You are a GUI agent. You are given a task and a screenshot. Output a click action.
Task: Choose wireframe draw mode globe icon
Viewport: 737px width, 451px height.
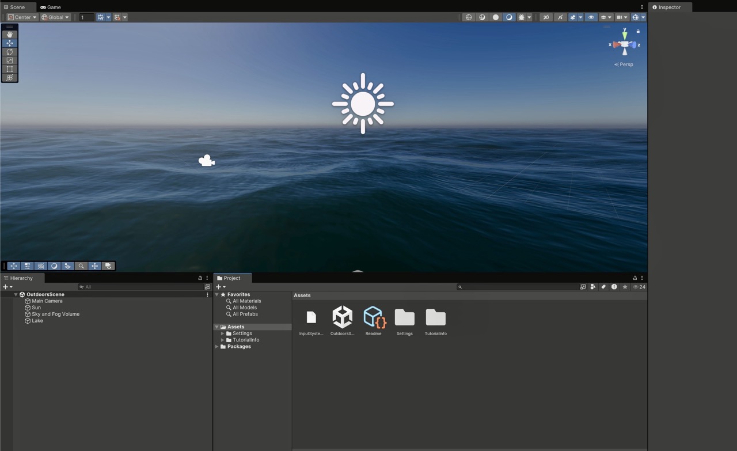pos(469,17)
